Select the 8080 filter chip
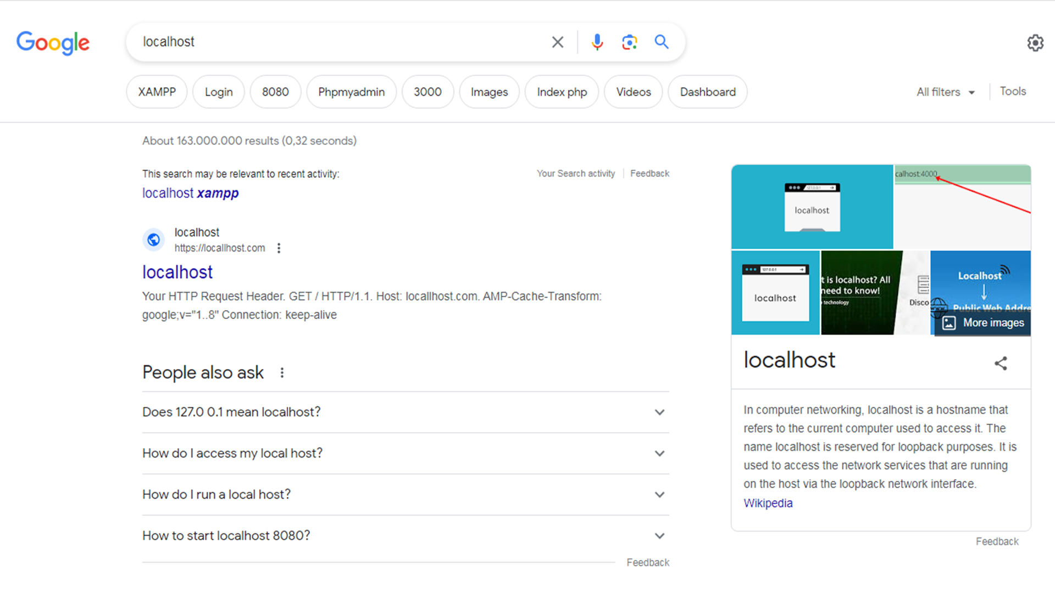Viewport: 1055px width, 593px height. coord(275,92)
